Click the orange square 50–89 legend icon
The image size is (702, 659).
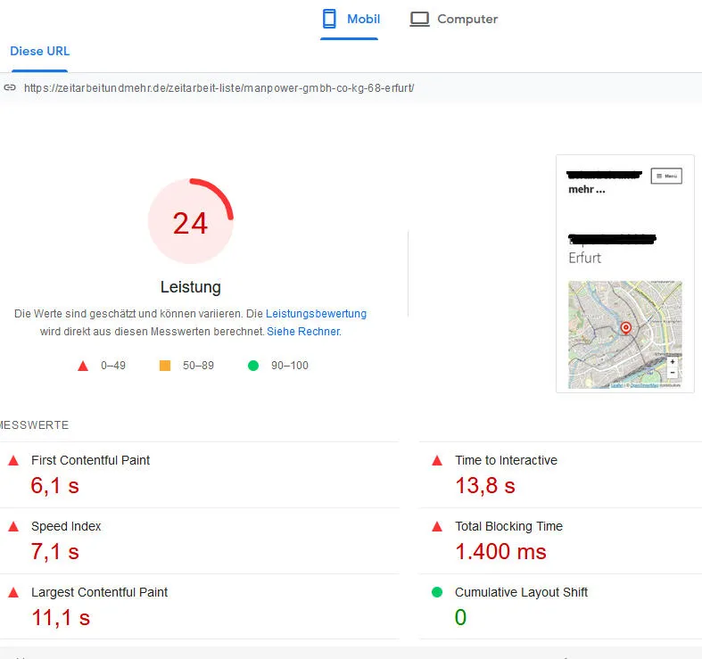165,366
